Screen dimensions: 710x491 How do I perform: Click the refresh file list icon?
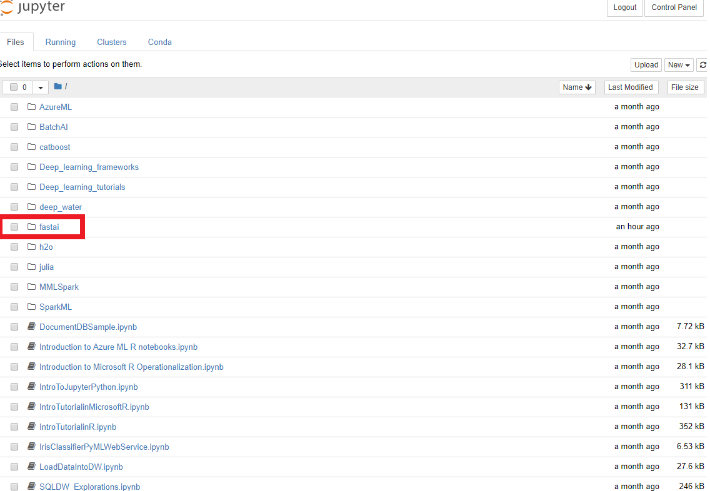703,65
